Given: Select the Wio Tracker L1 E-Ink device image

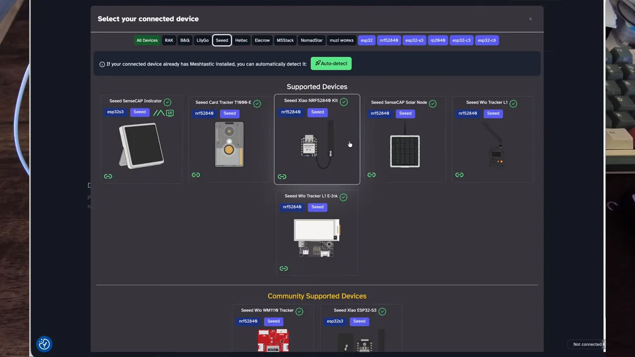Looking at the screenshot, I should click(x=317, y=238).
